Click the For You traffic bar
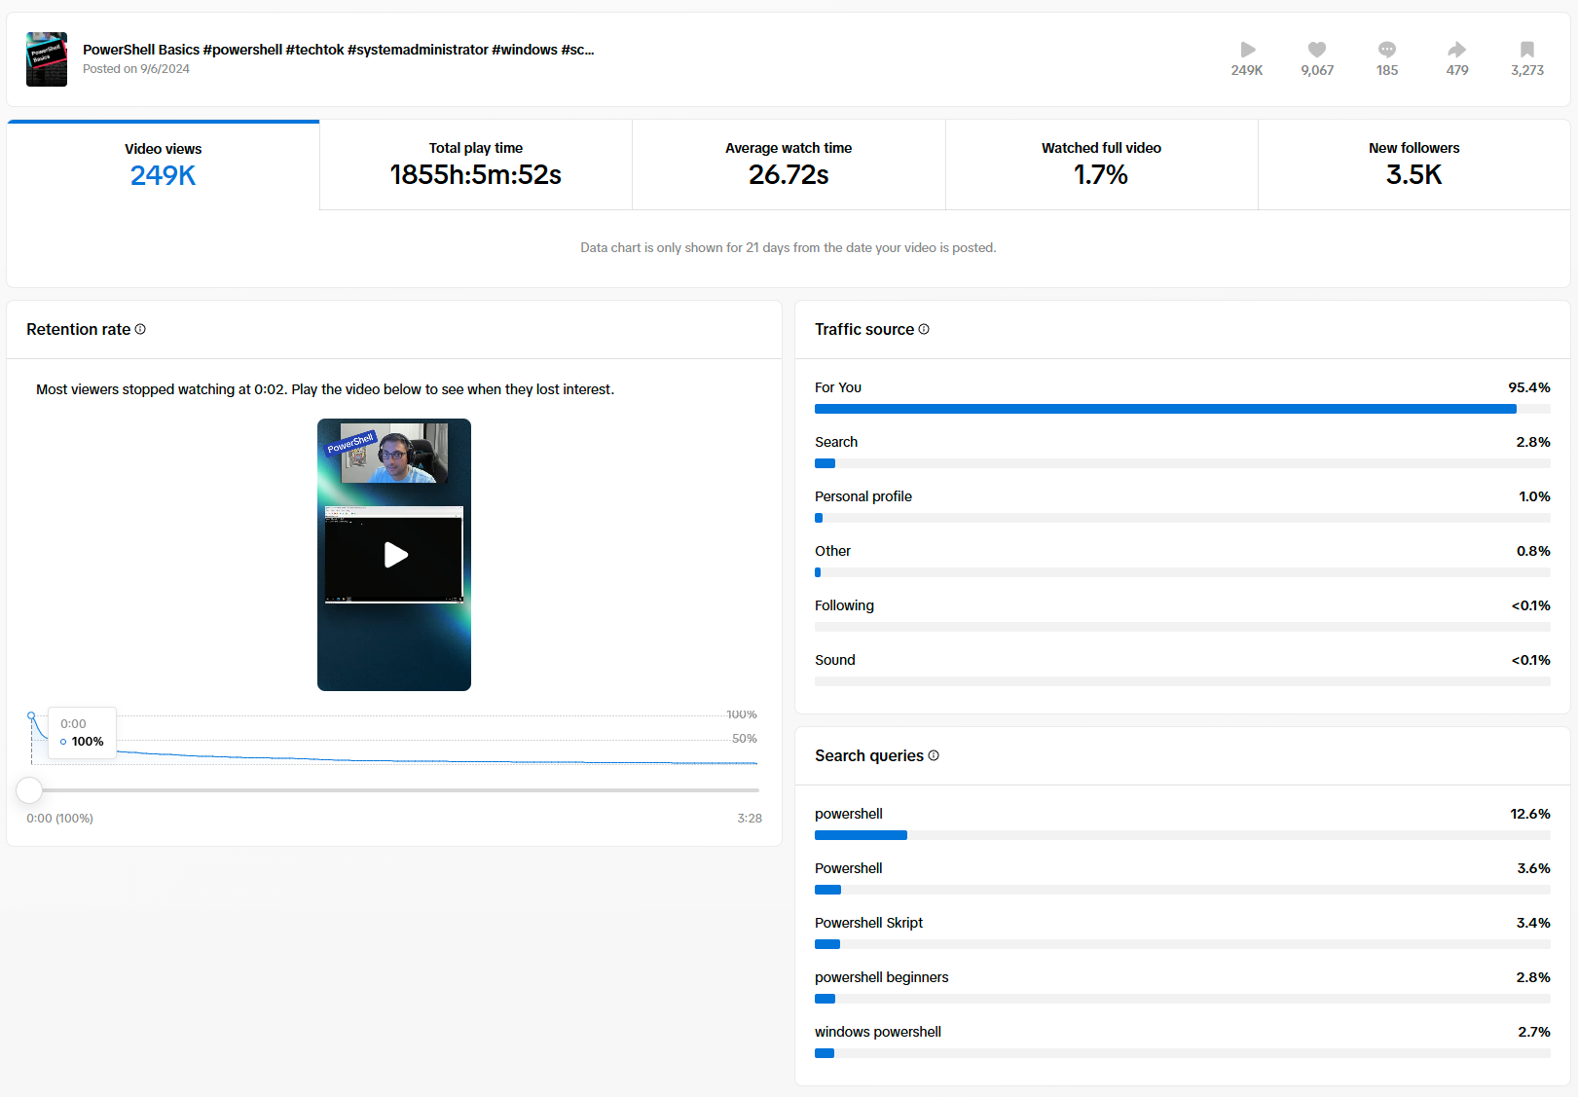 [x=1183, y=409]
